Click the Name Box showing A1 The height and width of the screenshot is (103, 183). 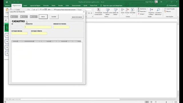pyautogui.click(x=6, y=20)
